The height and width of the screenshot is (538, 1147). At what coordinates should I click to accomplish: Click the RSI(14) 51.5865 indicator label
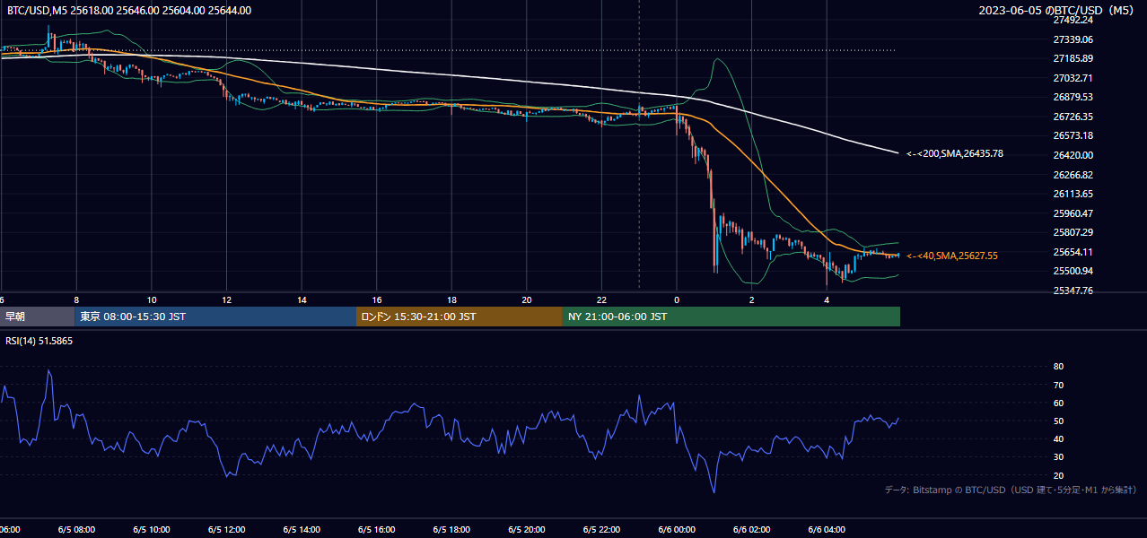tap(39, 342)
